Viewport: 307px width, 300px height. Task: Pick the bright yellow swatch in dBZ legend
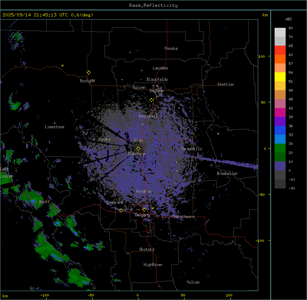280,77
